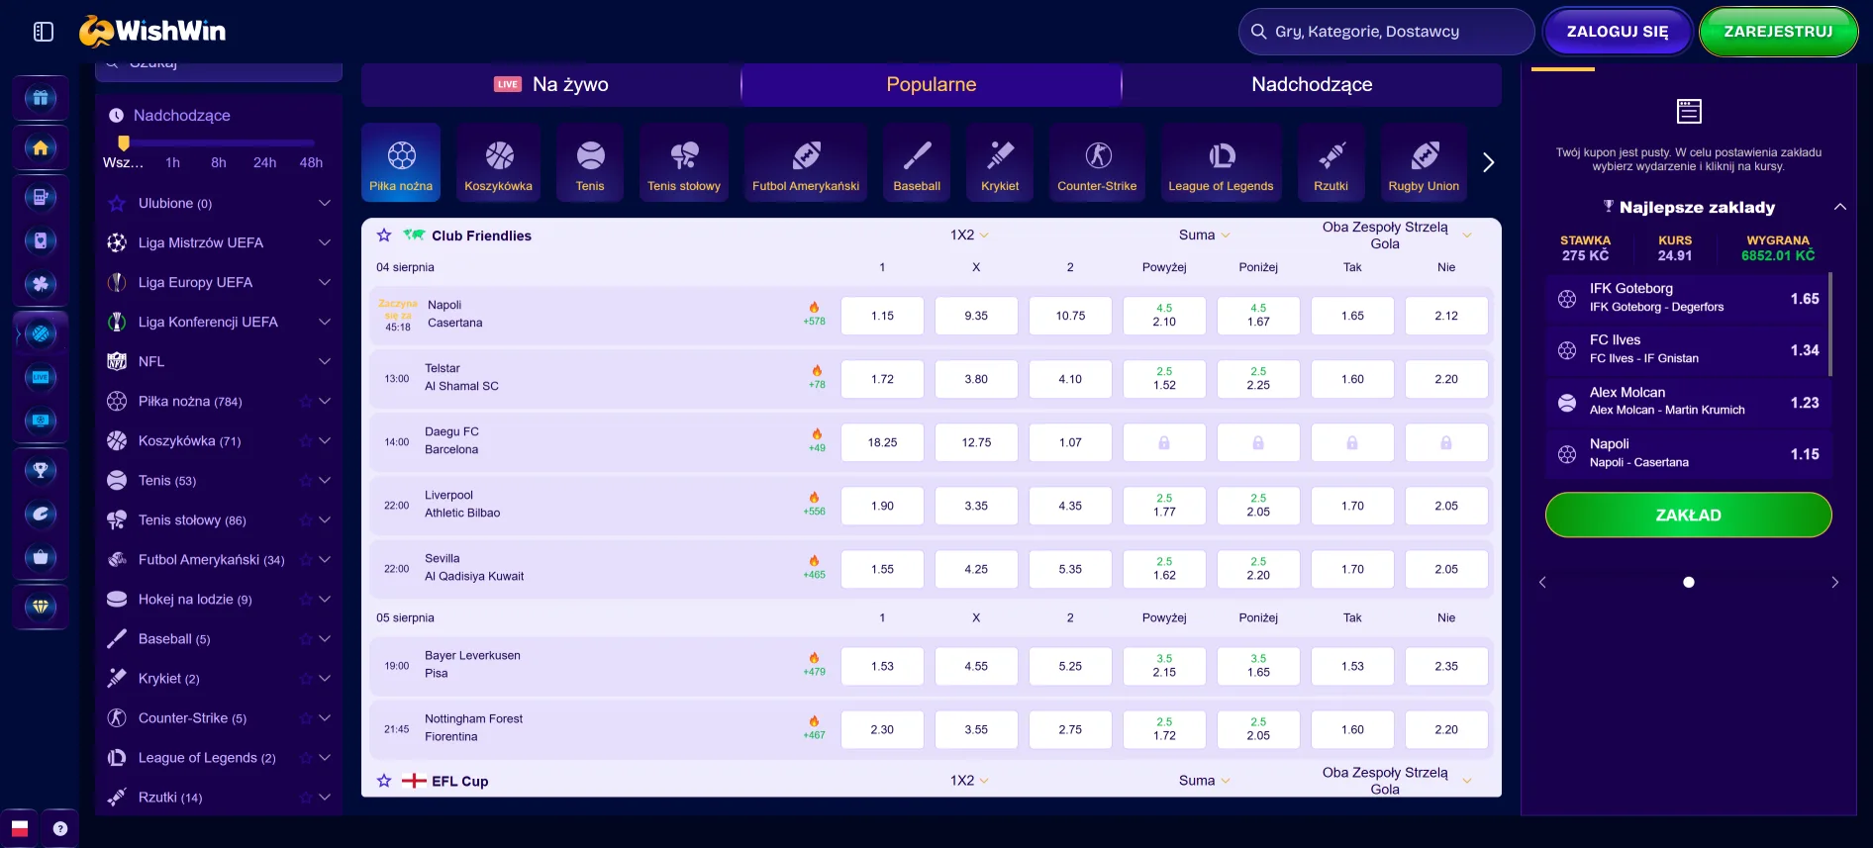Screen dimensions: 1873x848
Task: Toggle favorite star for Hokej na lodzie
Action: coord(306,600)
